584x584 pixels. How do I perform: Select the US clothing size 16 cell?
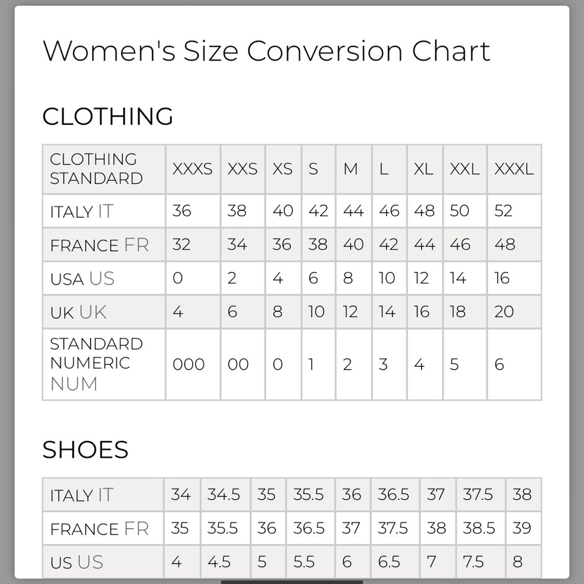514,278
